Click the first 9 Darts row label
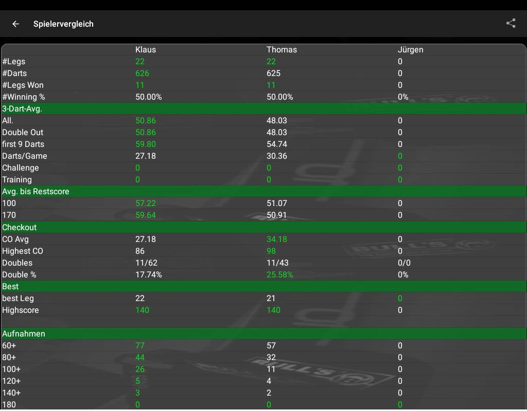The image size is (527, 411). [23, 144]
